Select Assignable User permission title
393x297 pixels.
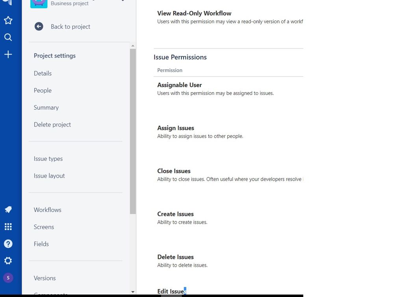click(180, 85)
